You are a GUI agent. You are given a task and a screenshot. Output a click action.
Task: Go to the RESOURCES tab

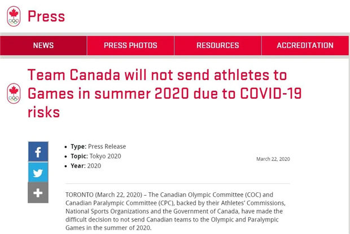point(217,46)
